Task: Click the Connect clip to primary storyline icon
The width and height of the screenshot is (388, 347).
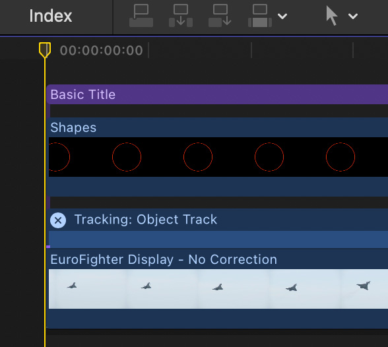Action: [x=141, y=16]
